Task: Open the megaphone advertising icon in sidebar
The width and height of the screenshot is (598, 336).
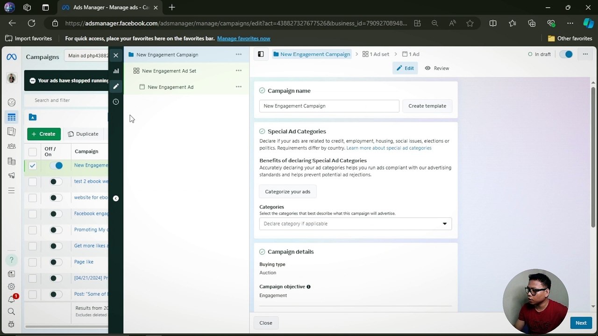Action: tap(12, 175)
